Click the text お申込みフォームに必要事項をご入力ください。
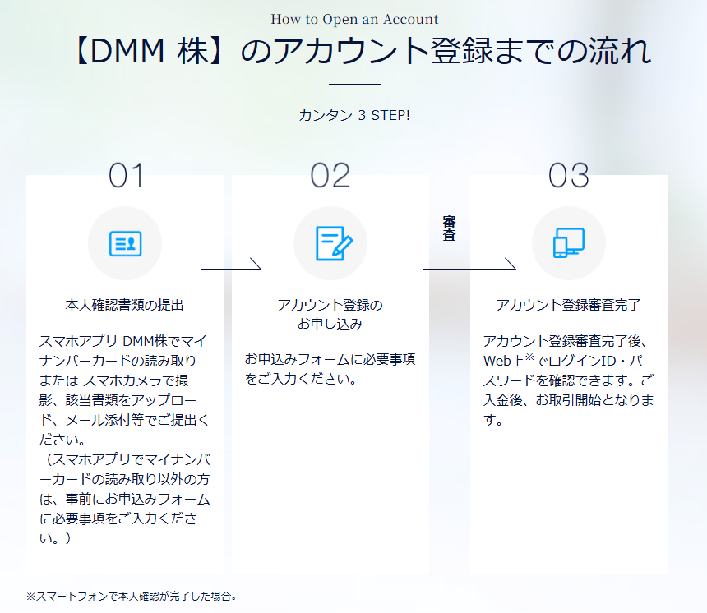Screen dimensions: 707x613 [x=330, y=369]
